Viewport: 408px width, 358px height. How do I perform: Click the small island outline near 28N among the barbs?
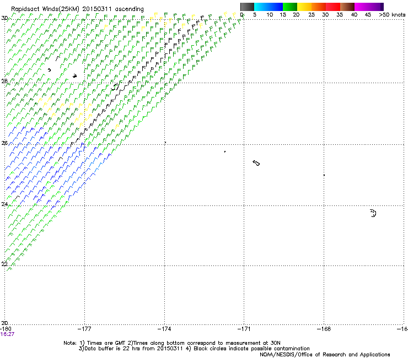115,87
